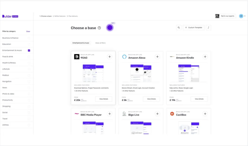Click the £ 20k price on 9GAG
The width and height of the screenshot is (248, 146).
pos(77,100)
